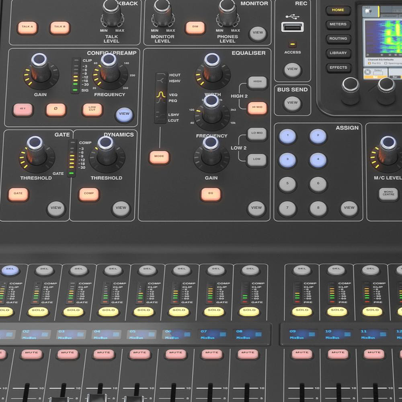Toggle the phase invert Ø button

pos(56,109)
